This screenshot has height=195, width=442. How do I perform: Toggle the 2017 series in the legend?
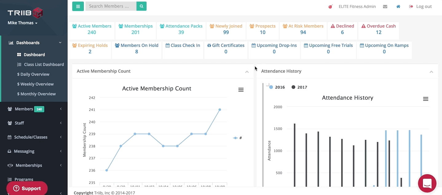[x=299, y=87]
